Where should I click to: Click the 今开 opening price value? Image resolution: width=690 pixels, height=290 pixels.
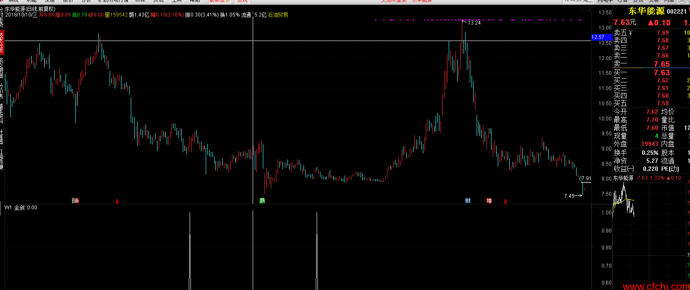tap(652, 112)
